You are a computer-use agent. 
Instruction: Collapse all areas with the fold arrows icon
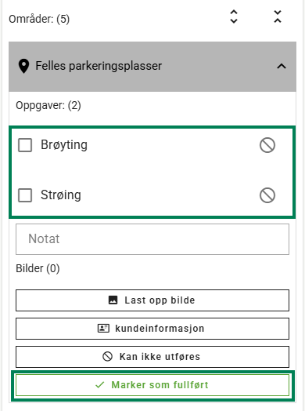278,16
